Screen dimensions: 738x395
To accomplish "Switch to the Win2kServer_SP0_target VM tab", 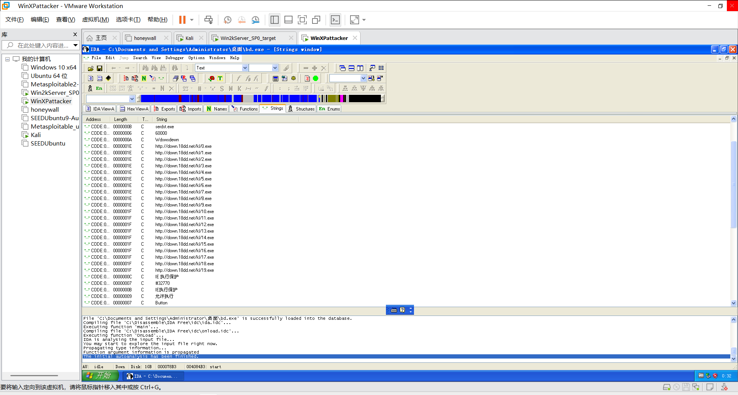I will tap(248, 38).
